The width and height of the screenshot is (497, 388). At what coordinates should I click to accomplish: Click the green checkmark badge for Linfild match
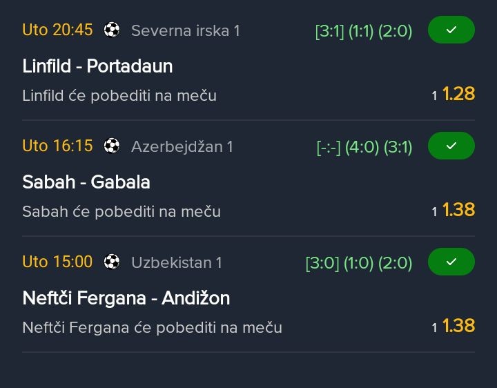pos(451,30)
